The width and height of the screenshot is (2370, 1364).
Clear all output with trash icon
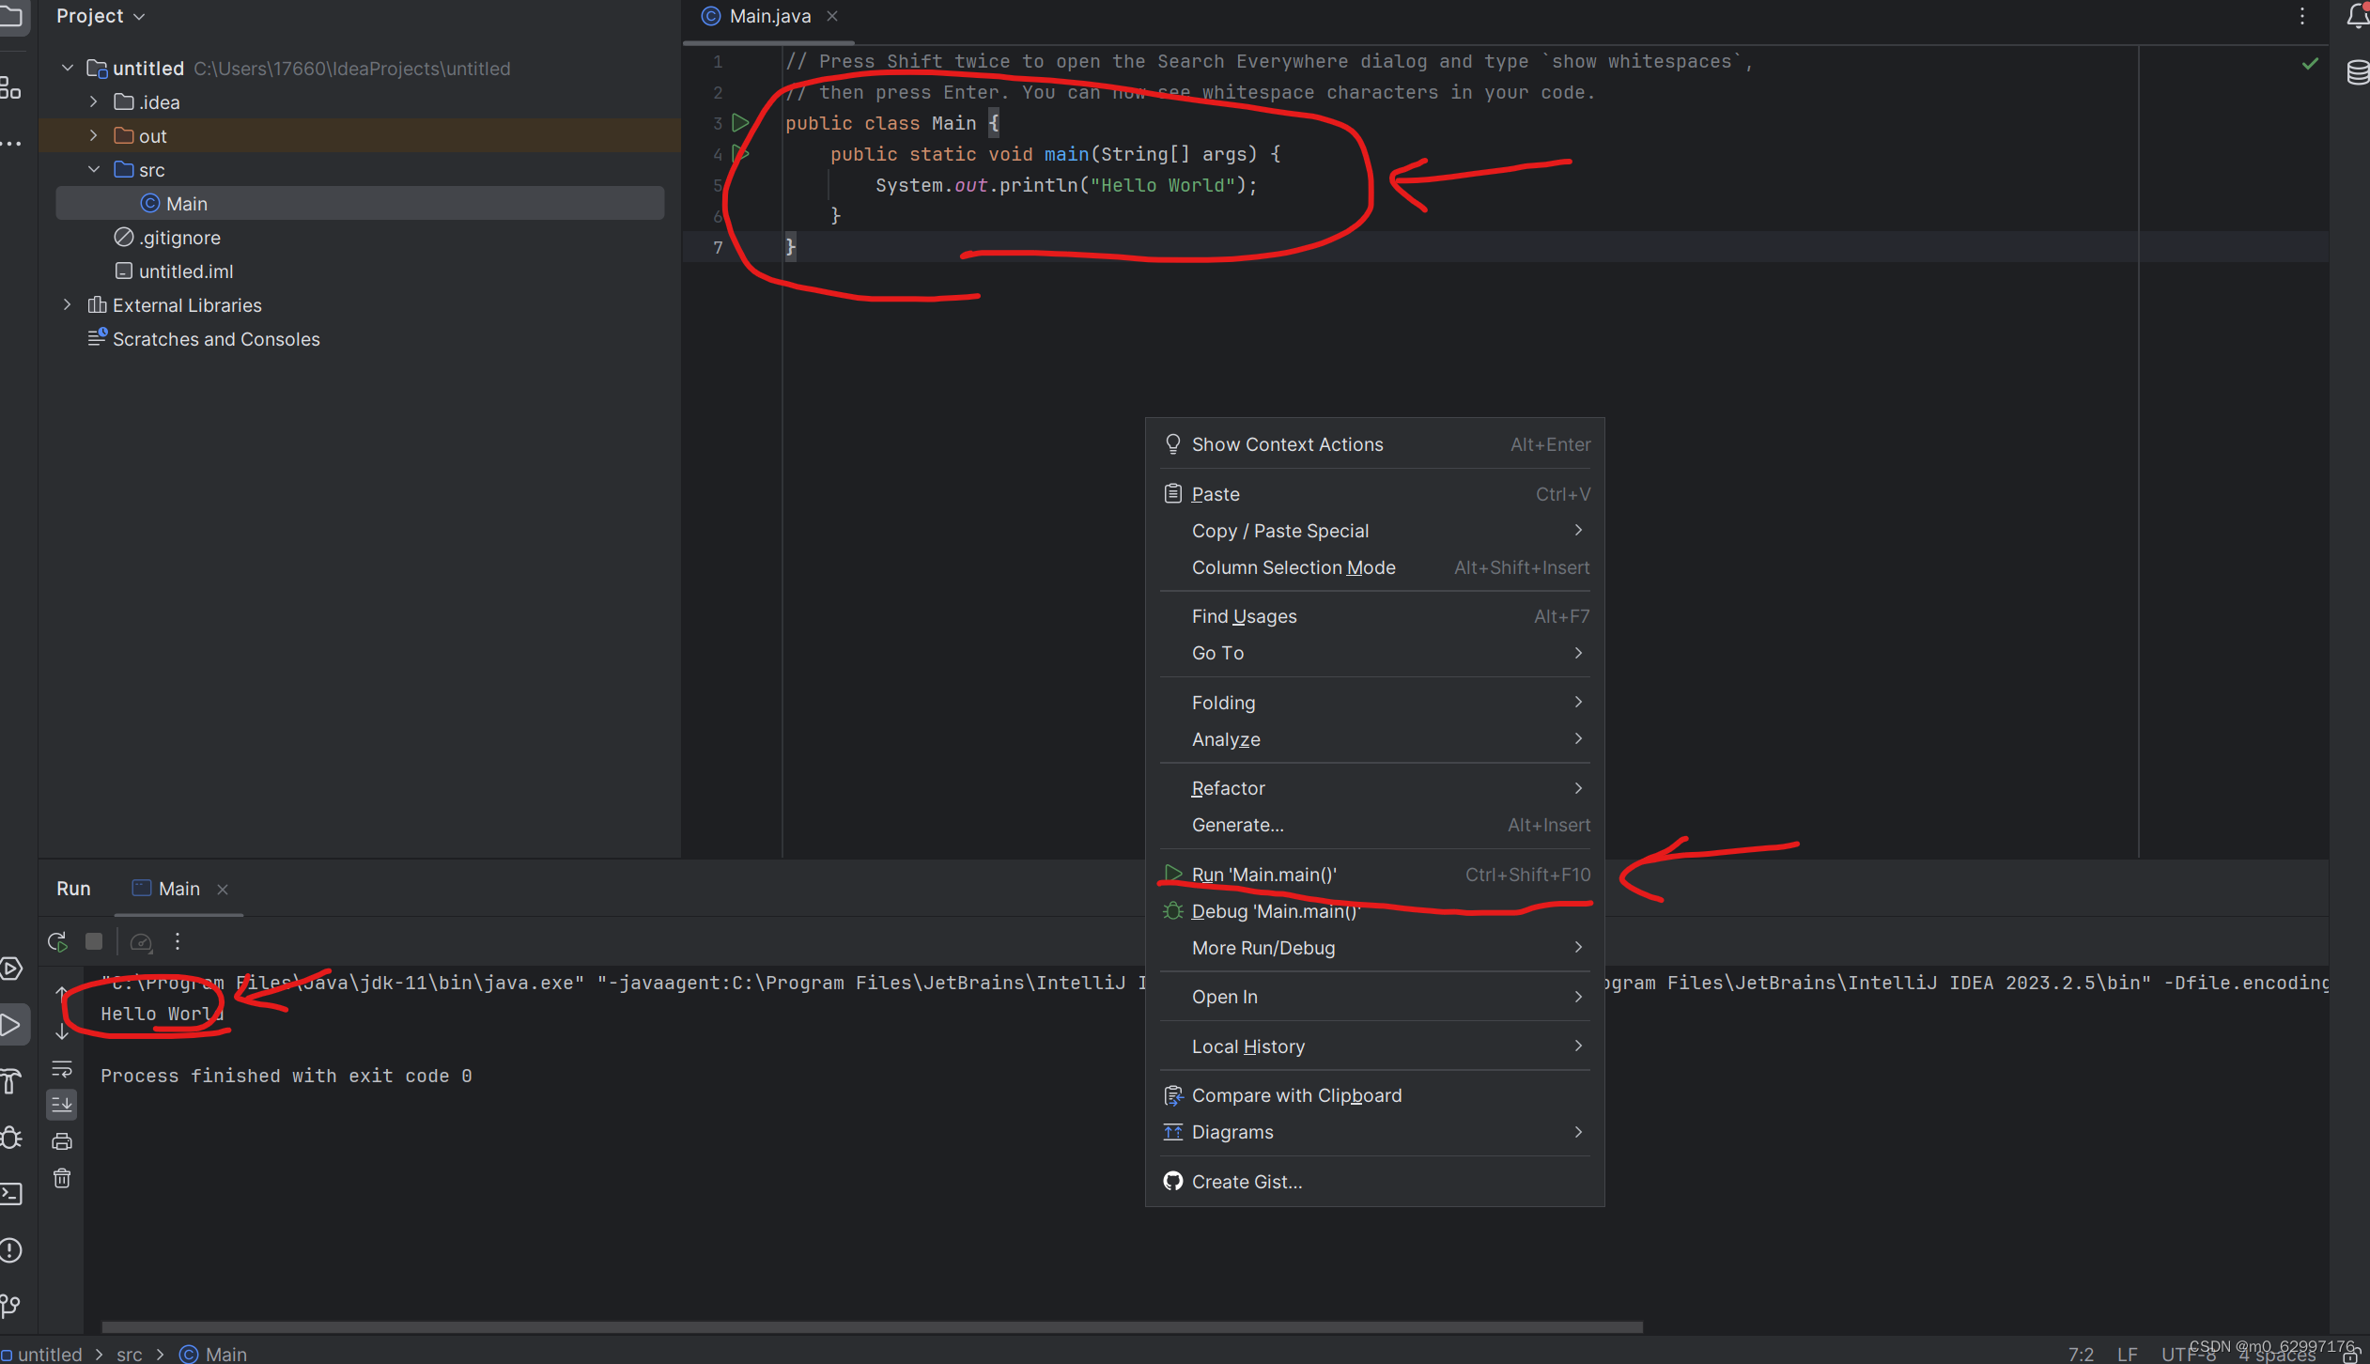(x=62, y=1178)
